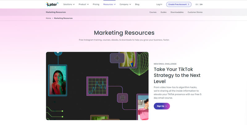The width and height of the screenshot is (247, 125).
Task: Open the Product dropdown menu
Action: (x=83, y=4)
